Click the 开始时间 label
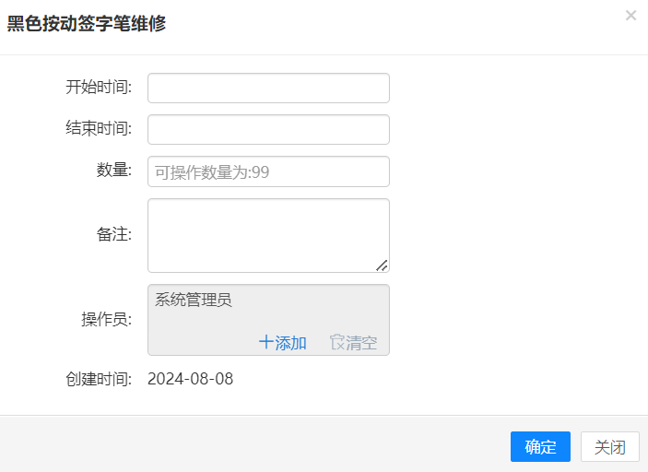This screenshot has height=472, width=648. coord(99,88)
